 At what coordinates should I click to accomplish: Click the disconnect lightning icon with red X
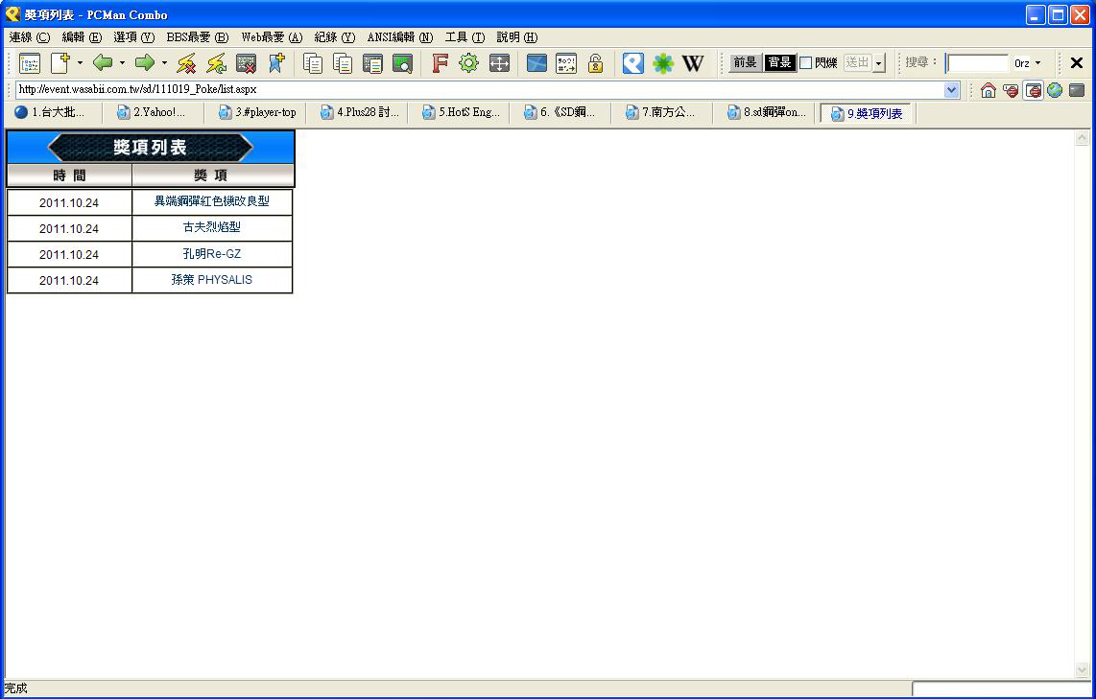tap(186, 63)
